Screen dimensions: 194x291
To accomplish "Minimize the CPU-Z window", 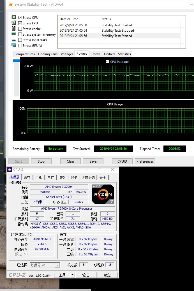I will coord(87,170).
